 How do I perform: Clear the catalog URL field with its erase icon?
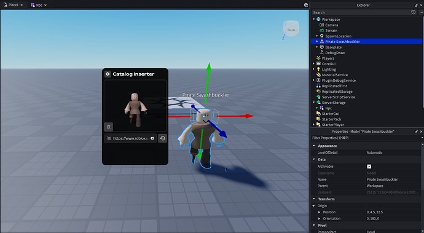coord(152,138)
